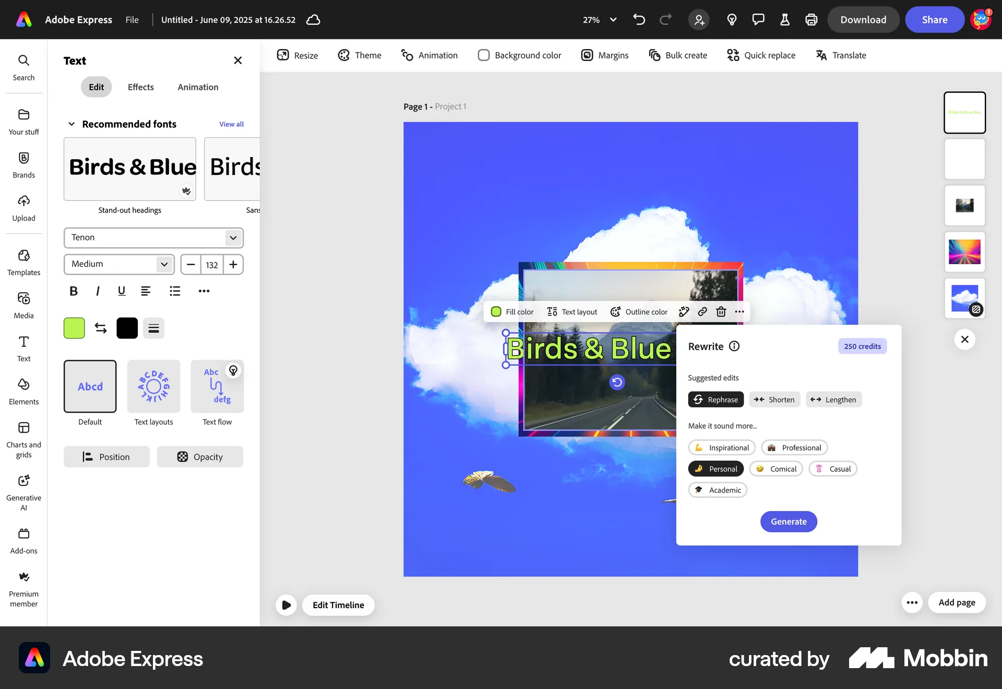Open the Elements panel
Screen dimensions: 1002x689
(x=23, y=391)
